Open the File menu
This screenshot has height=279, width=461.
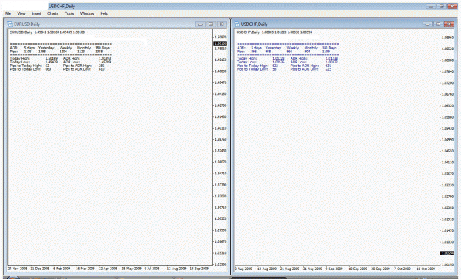pyautogui.click(x=8, y=13)
